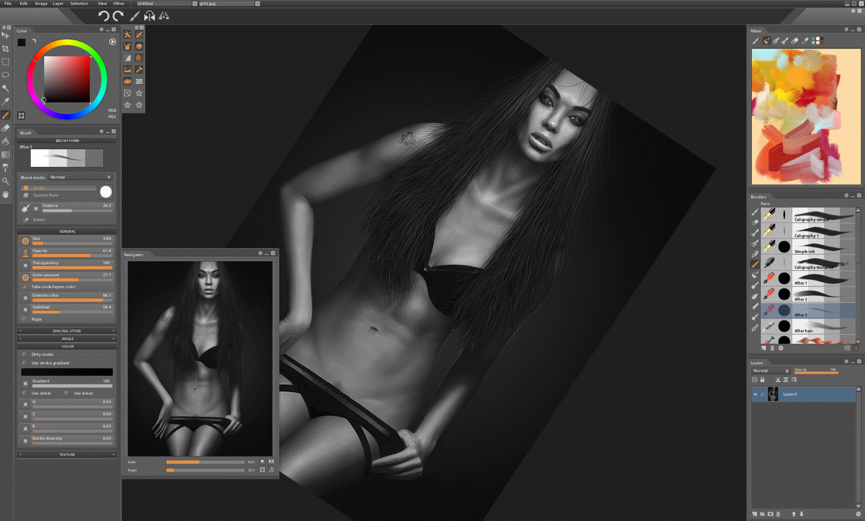
Task: Switch to the girl2.jpg document tab
Action: click(x=226, y=3)
